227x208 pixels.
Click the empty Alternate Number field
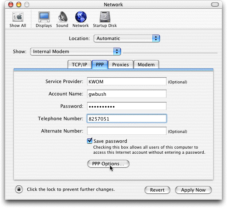click(127, 131)
